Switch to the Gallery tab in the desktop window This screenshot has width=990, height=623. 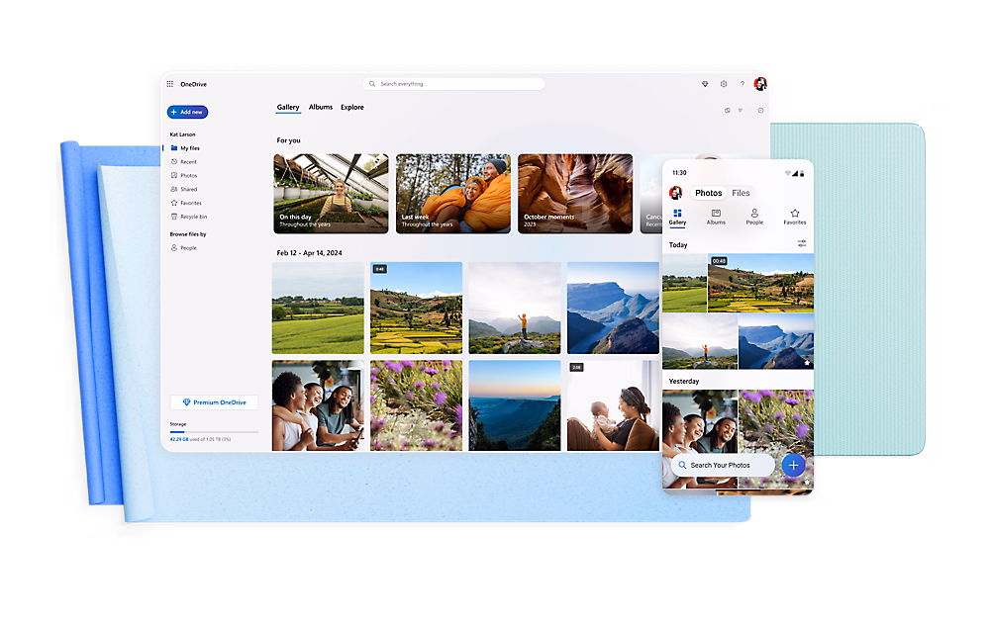coord(288,107)
